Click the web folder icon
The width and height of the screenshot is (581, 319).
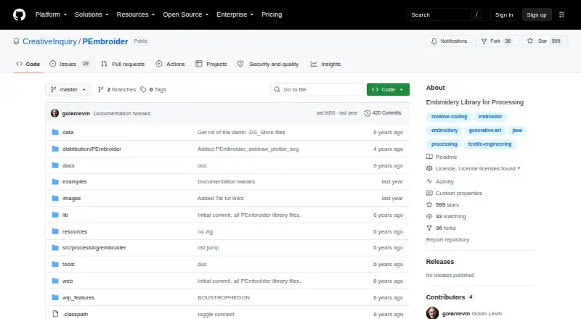click(55, 281)
